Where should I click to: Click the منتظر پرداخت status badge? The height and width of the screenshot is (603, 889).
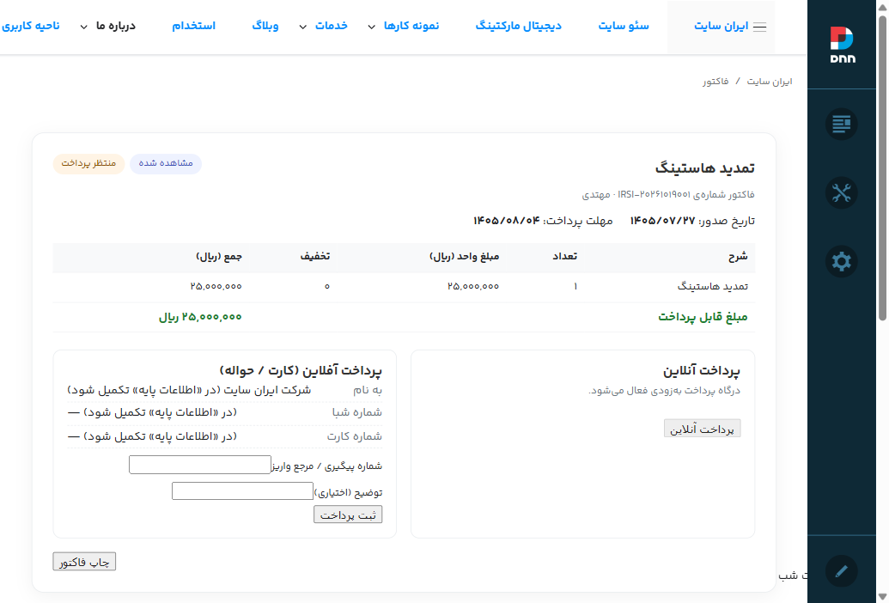89,163
